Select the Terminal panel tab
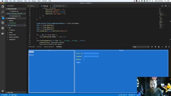 (x=59, y=47)
